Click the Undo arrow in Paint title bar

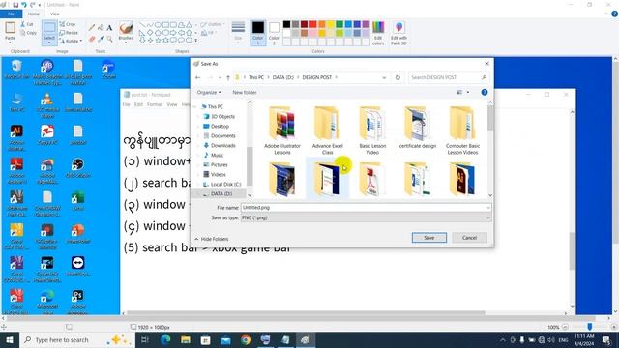(x=23, y=5)
